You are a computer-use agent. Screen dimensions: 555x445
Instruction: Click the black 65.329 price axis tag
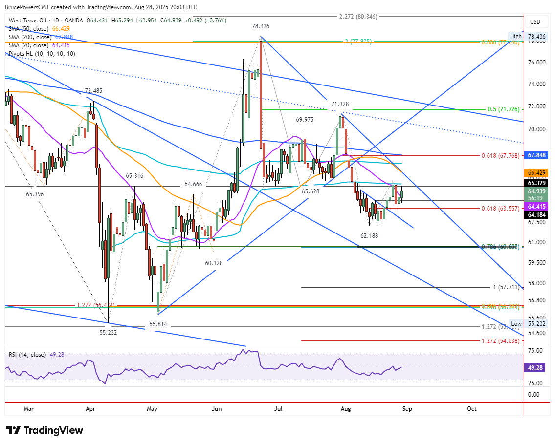point(536,183)
